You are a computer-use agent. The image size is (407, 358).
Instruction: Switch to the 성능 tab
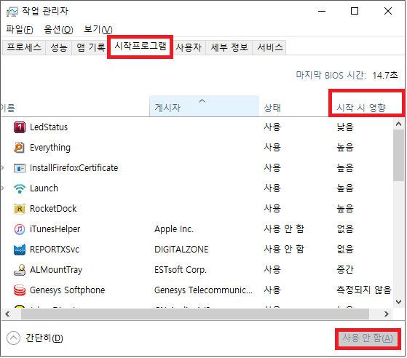(x=59, y=47)
